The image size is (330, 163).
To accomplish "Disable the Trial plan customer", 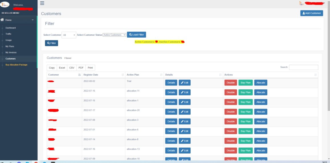I will (x=231, y=83).
